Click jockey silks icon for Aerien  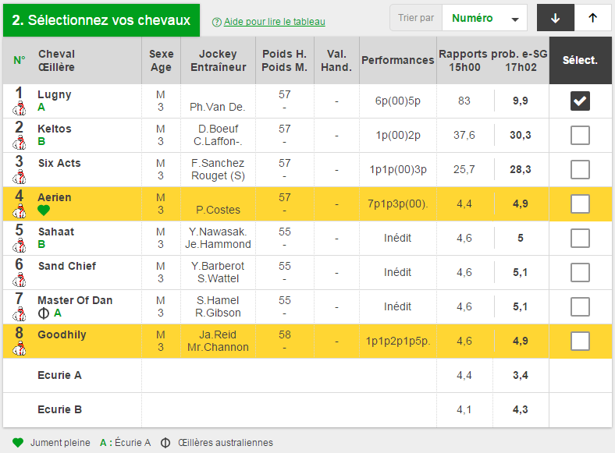click(20, 211)
